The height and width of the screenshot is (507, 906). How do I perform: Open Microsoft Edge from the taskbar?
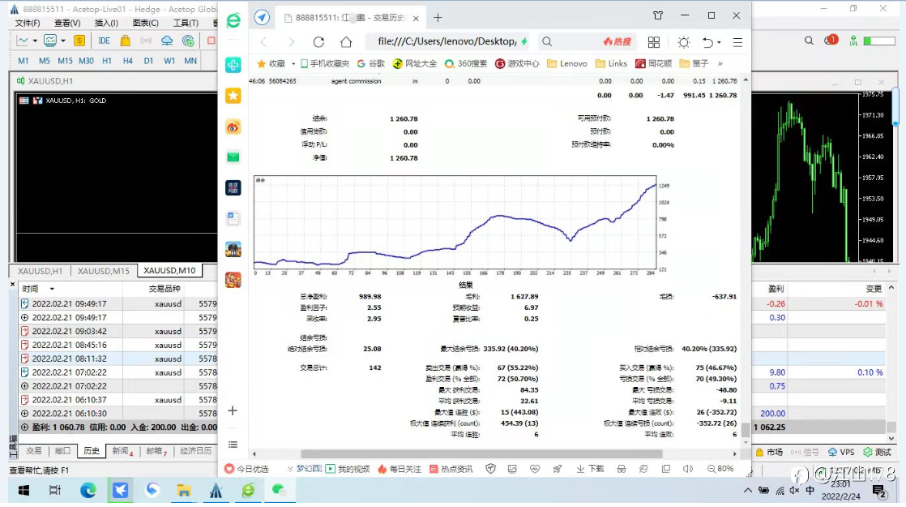[x=88, y=490]
